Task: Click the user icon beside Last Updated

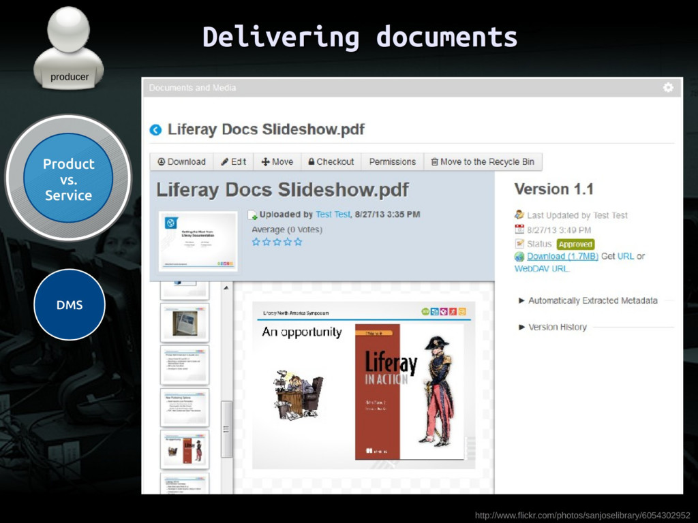Action: [x=519, y=215]
